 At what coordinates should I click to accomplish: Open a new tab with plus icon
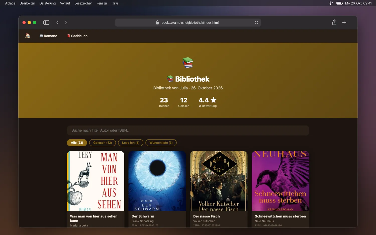point(344,23)
